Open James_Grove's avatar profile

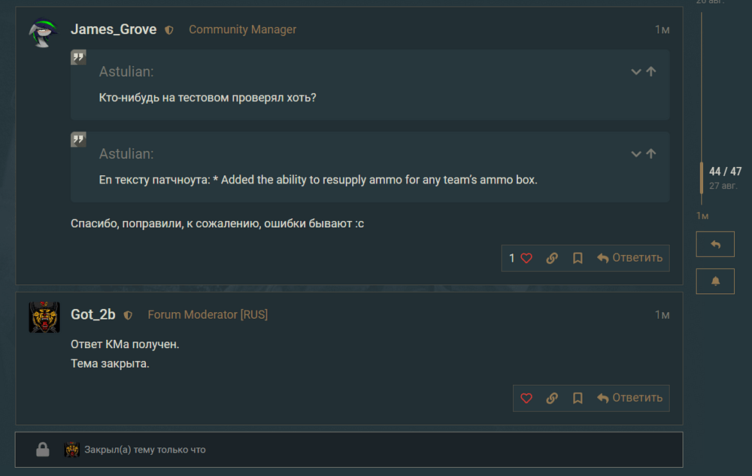[44, 33]
